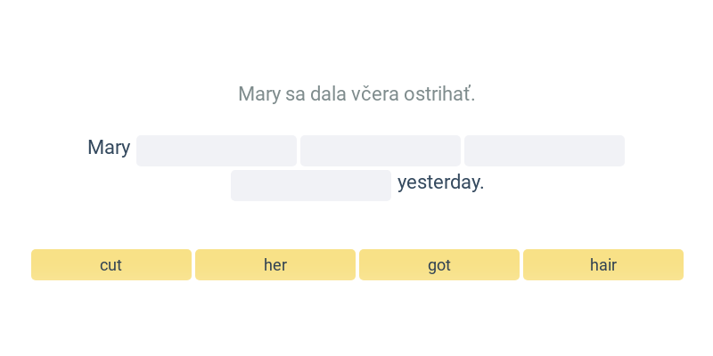Focus the last gray slot on the top line
713x356 pixels.
(545, 150)
